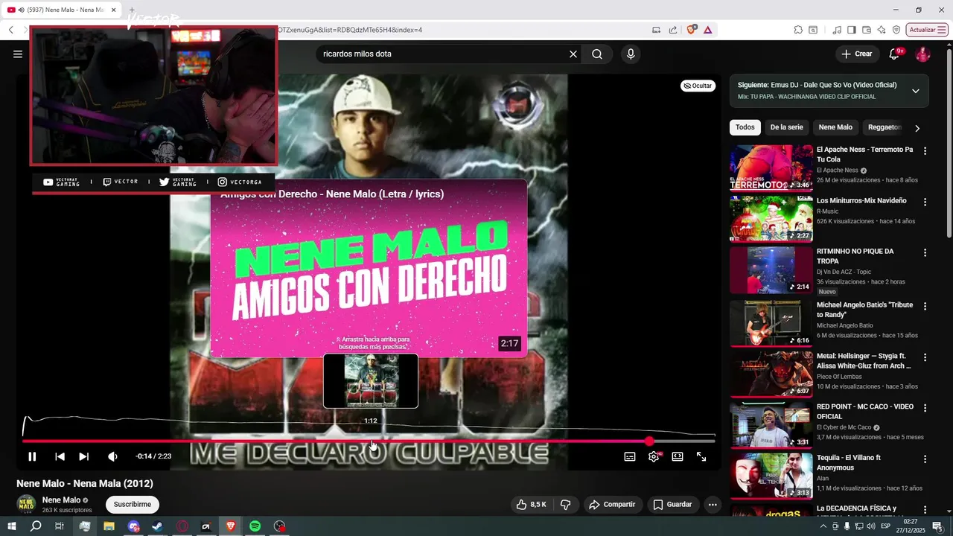Open the player settings gear
Image resolution: width=953 pixels, height=536 pixels.
click(654, 456)
